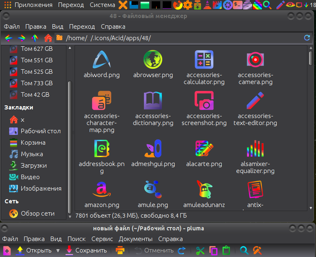This screenshot has width=316, height=257.
Task: Cut selection with pluma scissors icon
Action: pos(200,250)
